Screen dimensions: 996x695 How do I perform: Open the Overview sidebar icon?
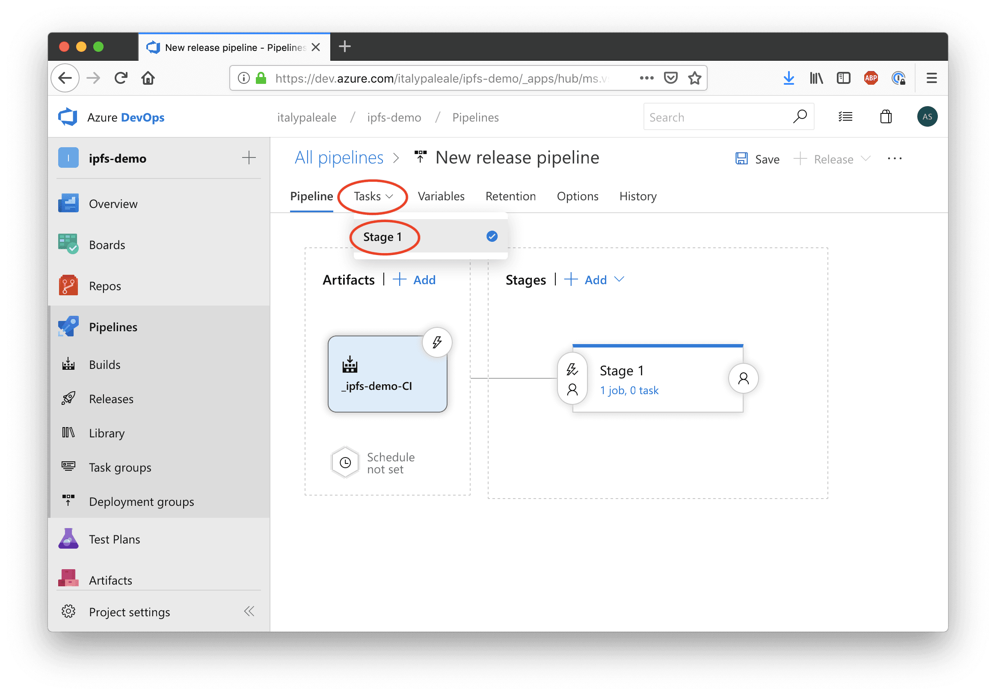tap(68, 203)
